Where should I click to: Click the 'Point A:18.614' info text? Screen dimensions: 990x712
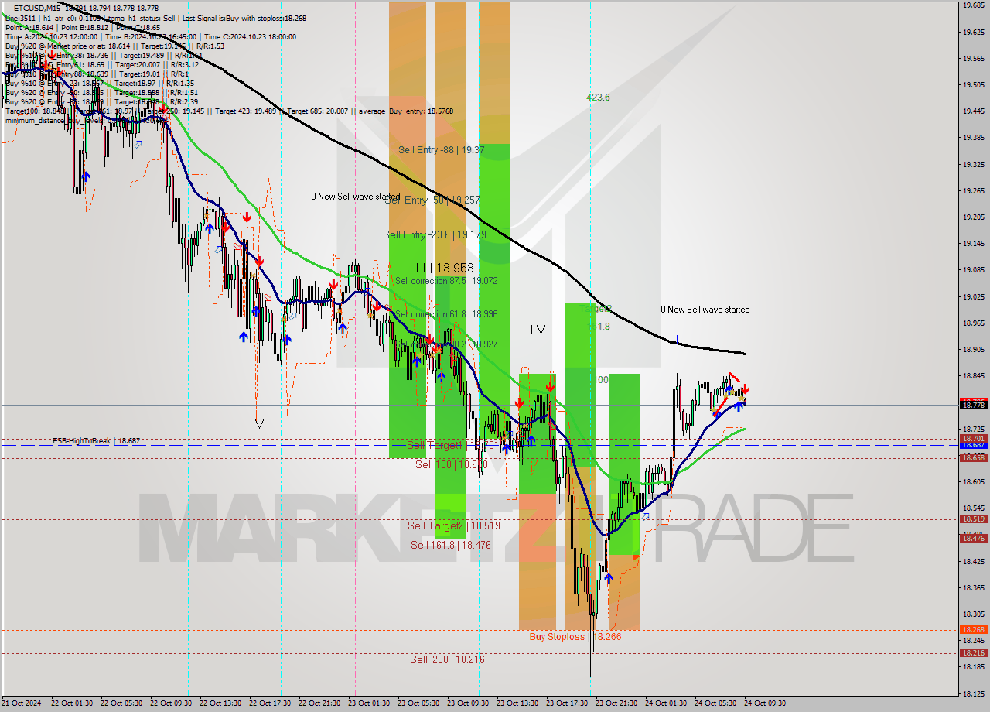point(29,28)
